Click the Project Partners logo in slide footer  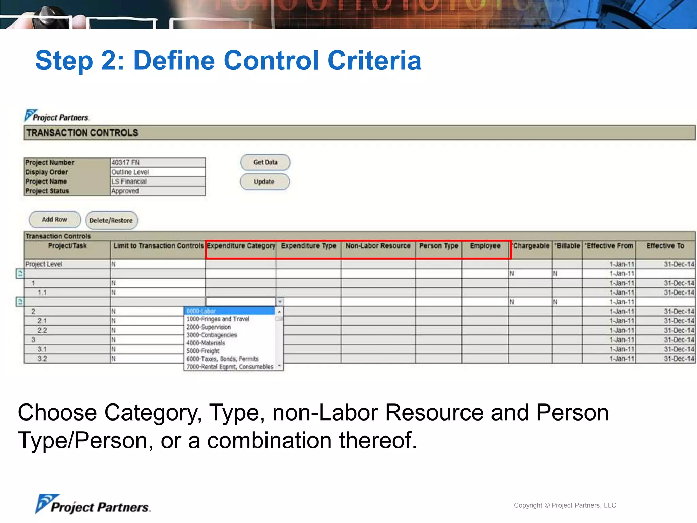coord(93,504)
